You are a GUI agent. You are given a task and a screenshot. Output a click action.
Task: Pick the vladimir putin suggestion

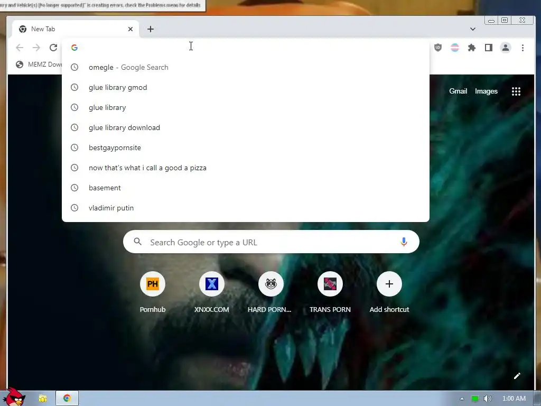point(246,207)
